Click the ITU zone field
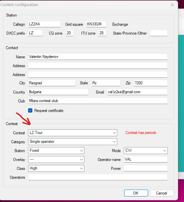 point(102,33)
